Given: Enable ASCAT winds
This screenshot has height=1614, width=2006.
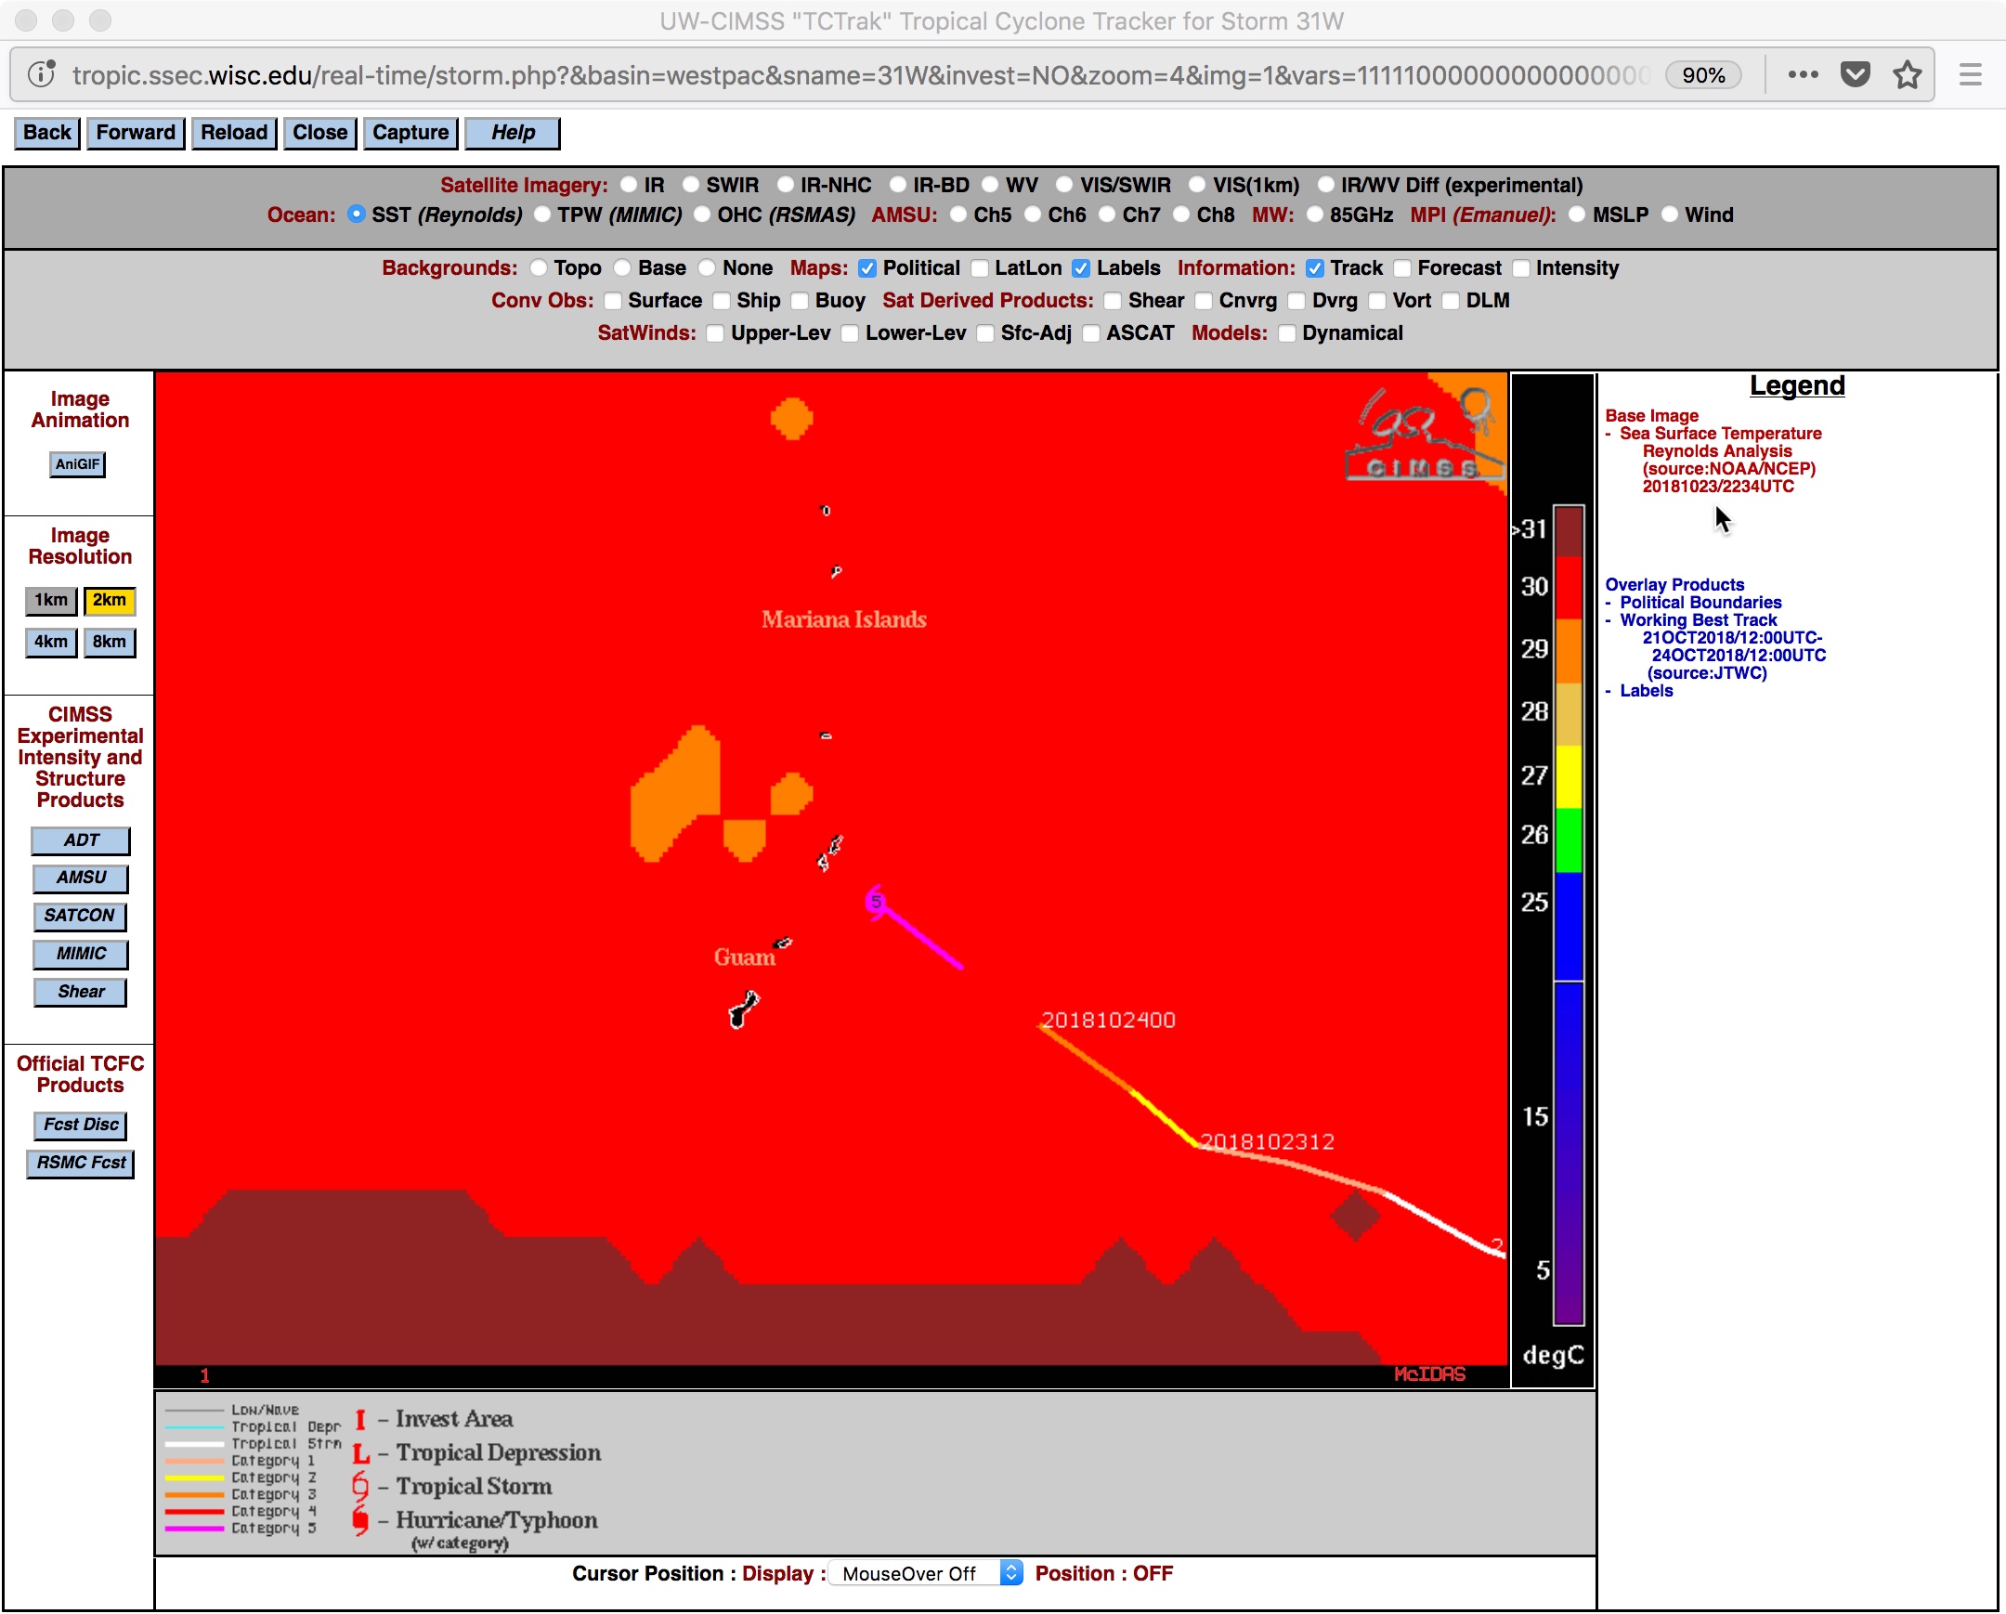Looking at the screenshot, I should (1090, 333).
